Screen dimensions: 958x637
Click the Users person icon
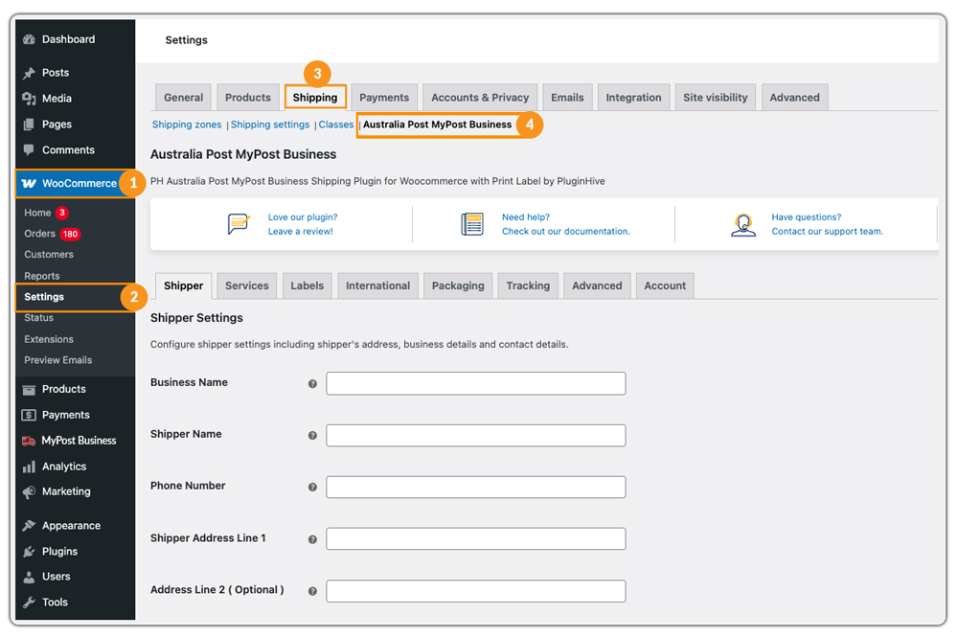(29, 578)
